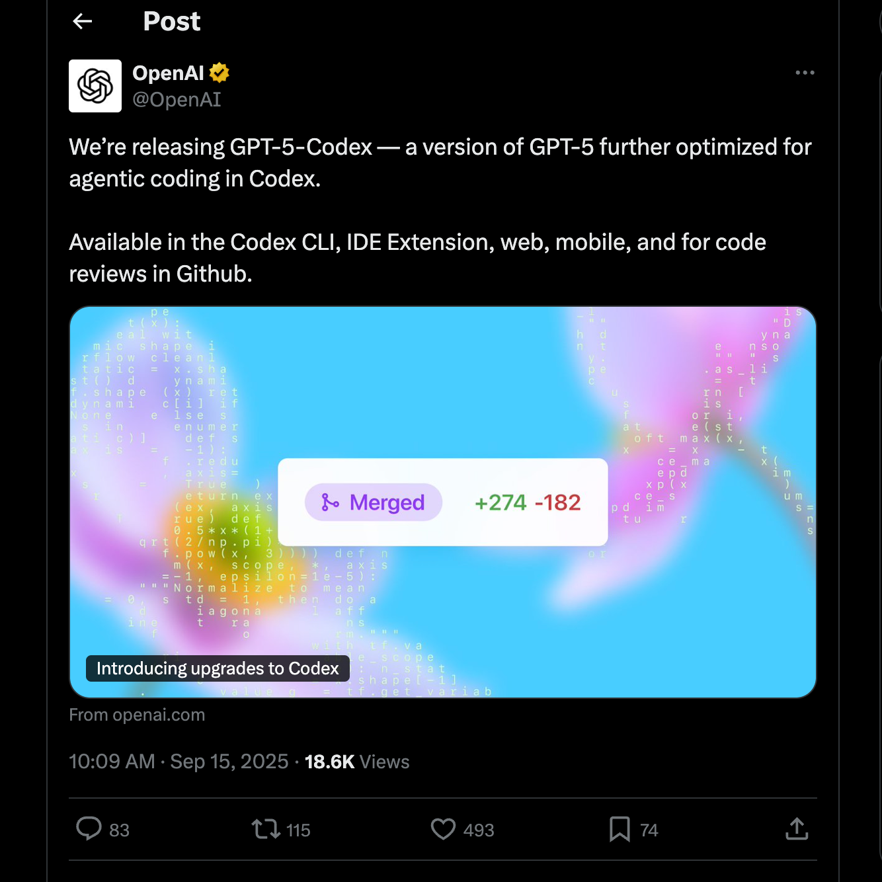Open the "From openai.com" source link
The image size is (882, 882).
[137, 715]
